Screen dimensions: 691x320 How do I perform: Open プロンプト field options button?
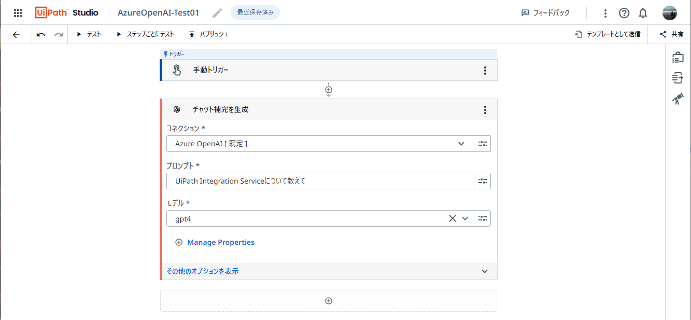pos(483,181)
